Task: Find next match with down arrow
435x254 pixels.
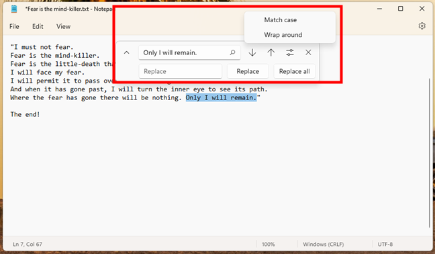Action: [x=252, y=52]
